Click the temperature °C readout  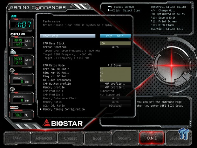click(18, 115)
